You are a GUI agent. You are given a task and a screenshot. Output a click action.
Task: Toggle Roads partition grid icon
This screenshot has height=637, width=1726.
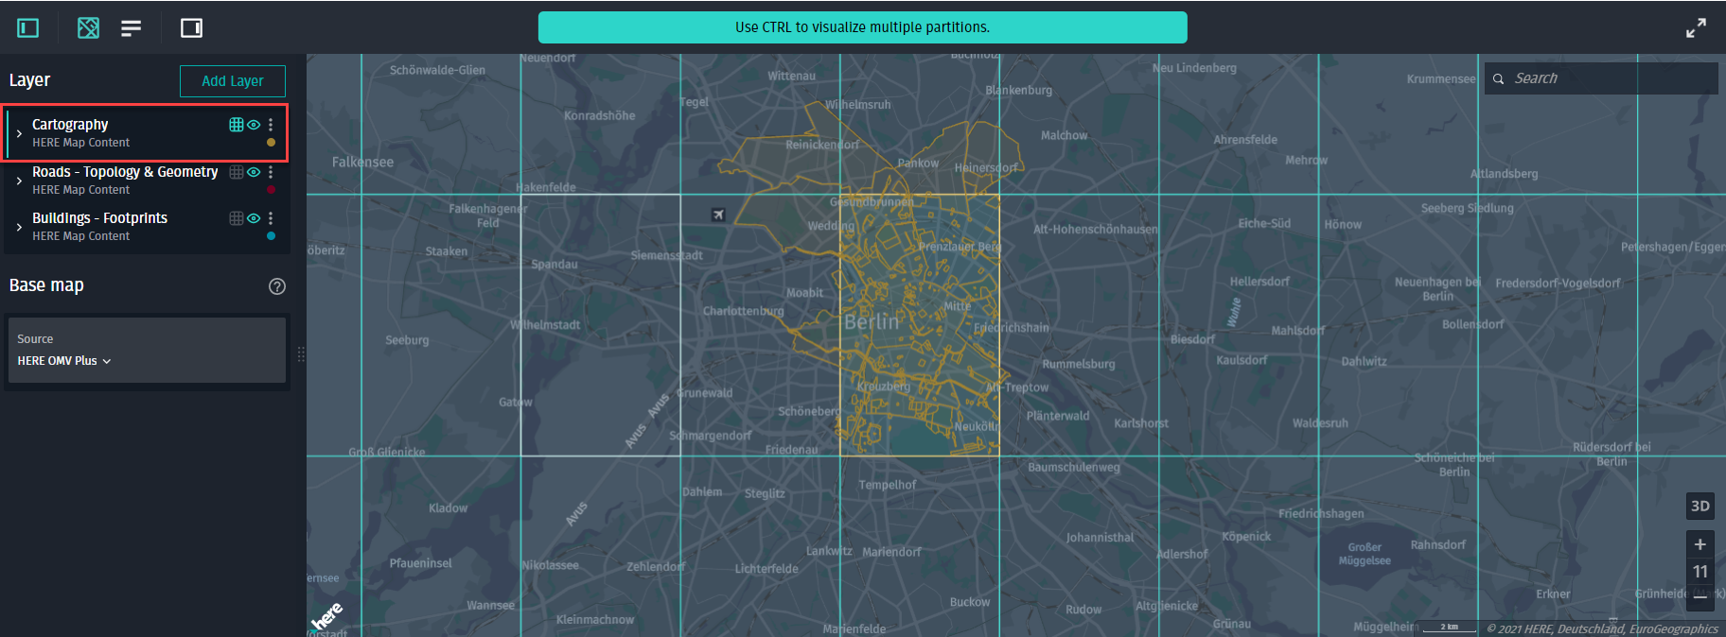pyautogui.click(x=237, y=172)
